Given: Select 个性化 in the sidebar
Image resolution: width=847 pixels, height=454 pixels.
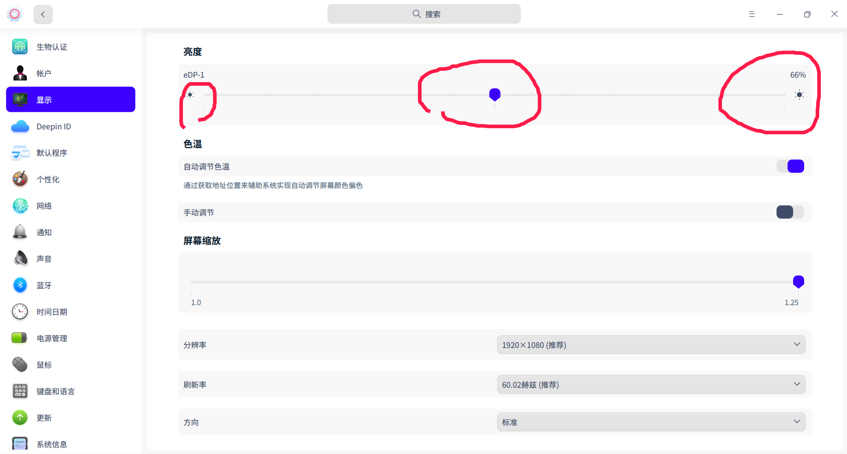Looking at the screenshot, I should point(48,179).
